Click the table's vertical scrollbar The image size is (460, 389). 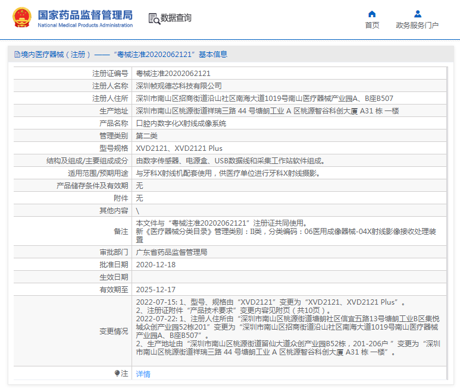(447, 223)
